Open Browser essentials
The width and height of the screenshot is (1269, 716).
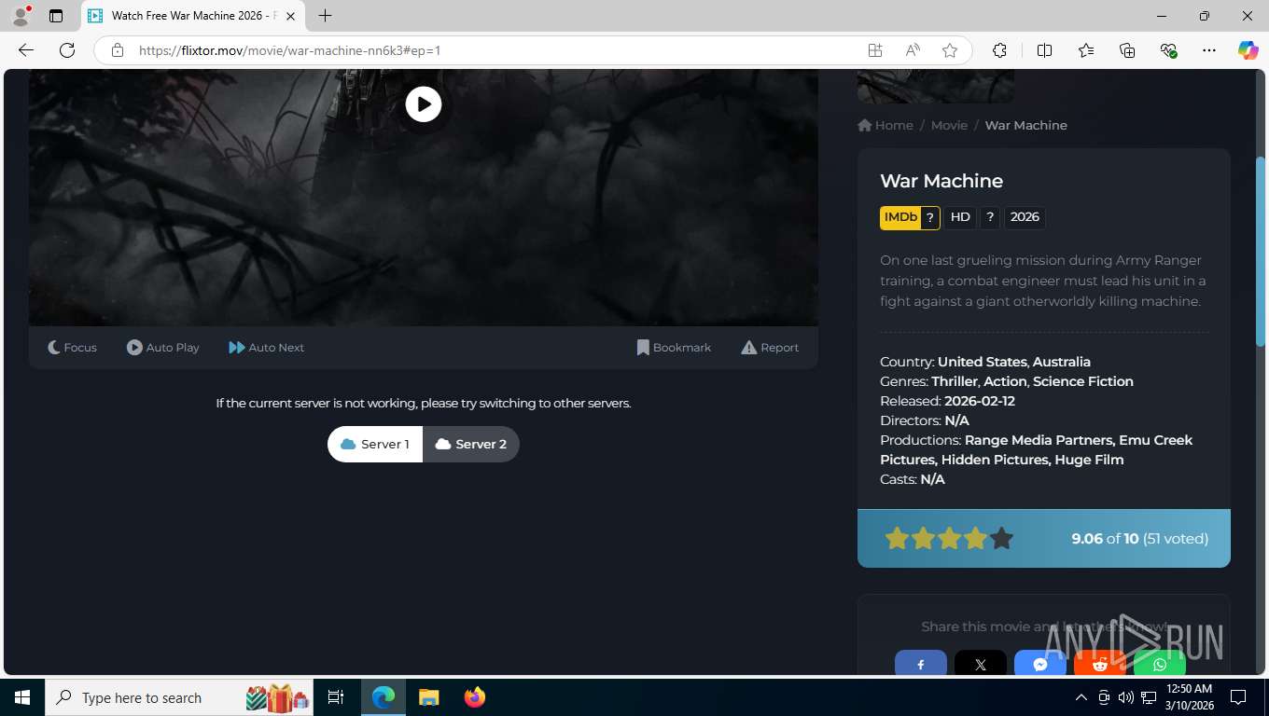1168,50
